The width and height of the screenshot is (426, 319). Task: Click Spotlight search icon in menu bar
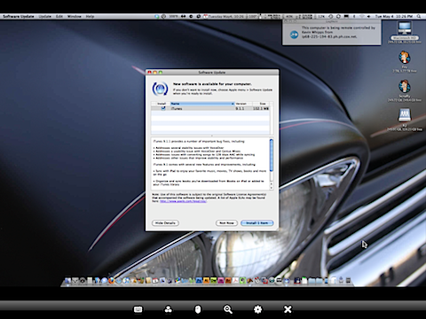(x=419, y=16)
